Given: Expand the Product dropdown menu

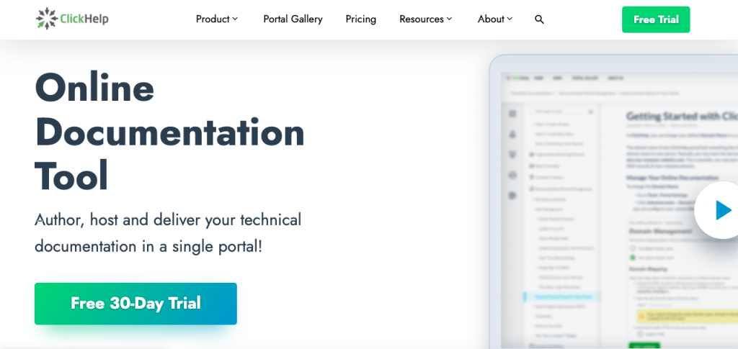Looking at the screenshot, I should tap(217, 19).
